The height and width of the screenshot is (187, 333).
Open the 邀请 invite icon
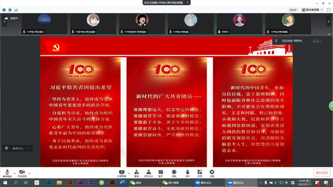coord(137,172)
